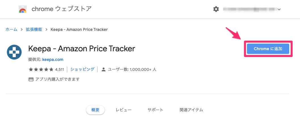Open the keepa.com provider link
This screenshot has height=119, width=300.
(x=53, y=59)
